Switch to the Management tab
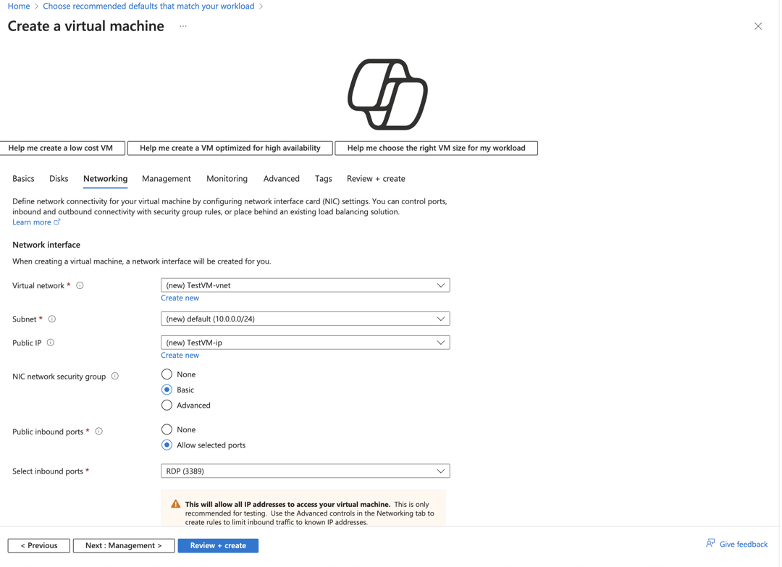782x567 pixels. click(x=166, y=179)
